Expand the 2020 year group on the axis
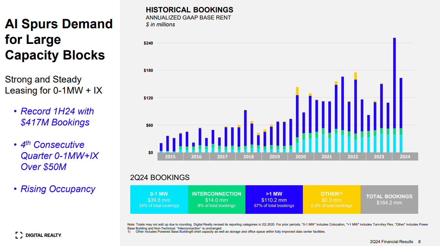440x246 pixels. click(x=300, y=157)
